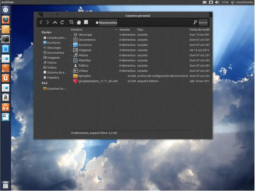This screenshot has height=191, width=255.
Task: Open the trash at launcher bottom
Action: (x=6, y=185)
